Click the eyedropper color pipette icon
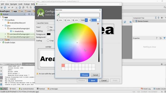This screenshot has height=93, width=166. (58, 15)
